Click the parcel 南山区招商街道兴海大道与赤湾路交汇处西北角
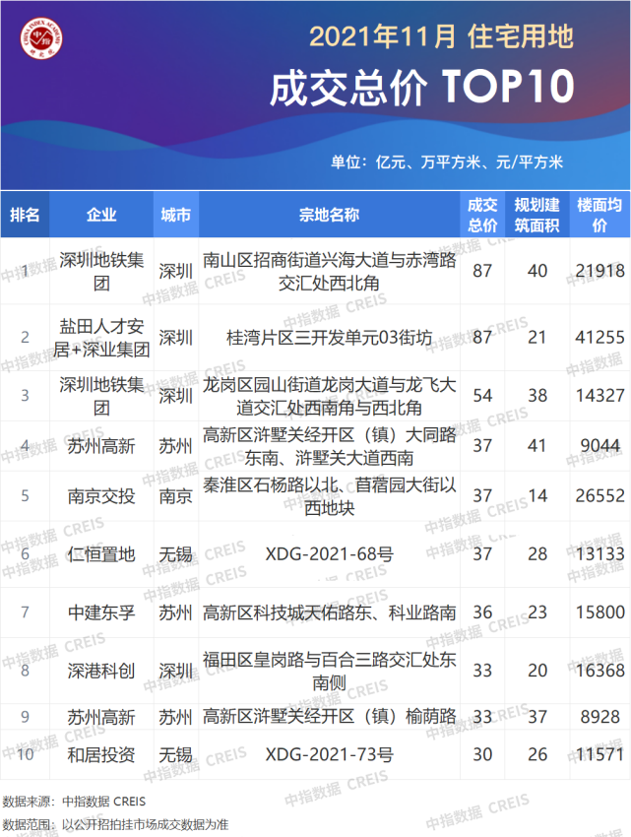Image resolution: width=631 pixels, height=837 pixels. click(x=329, y=271)
